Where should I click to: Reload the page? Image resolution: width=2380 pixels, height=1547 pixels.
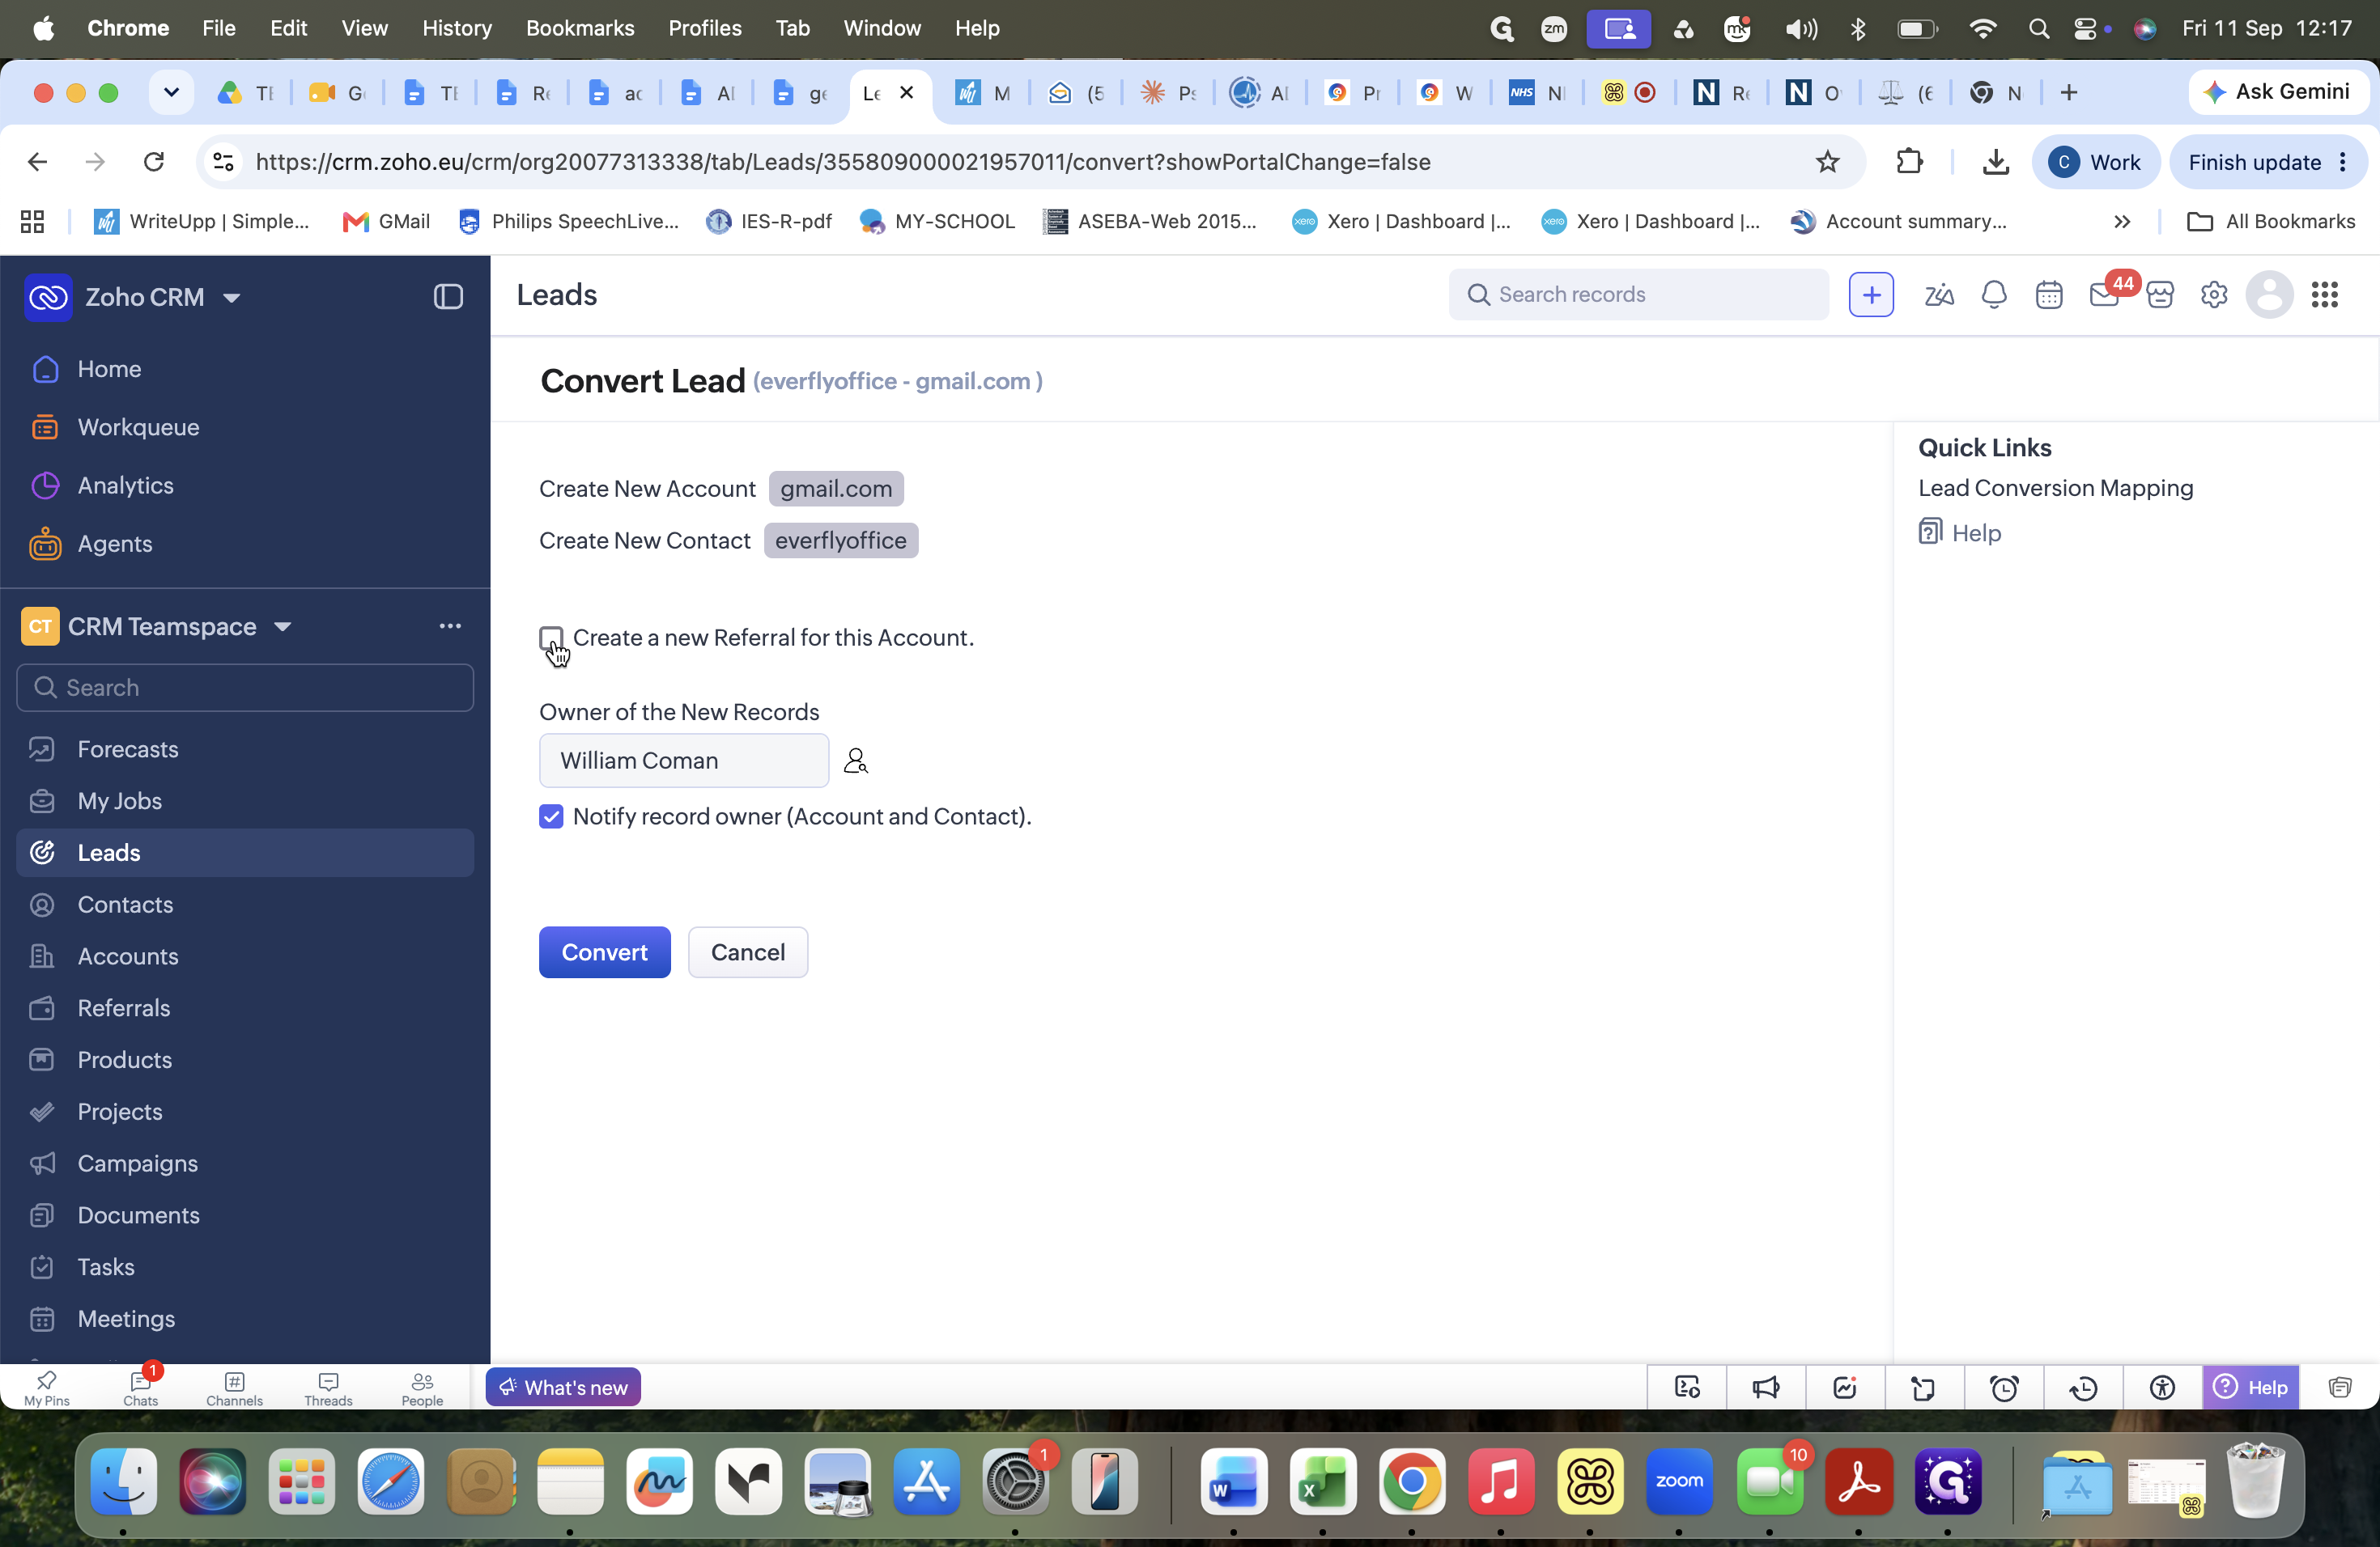pos(153,162)
